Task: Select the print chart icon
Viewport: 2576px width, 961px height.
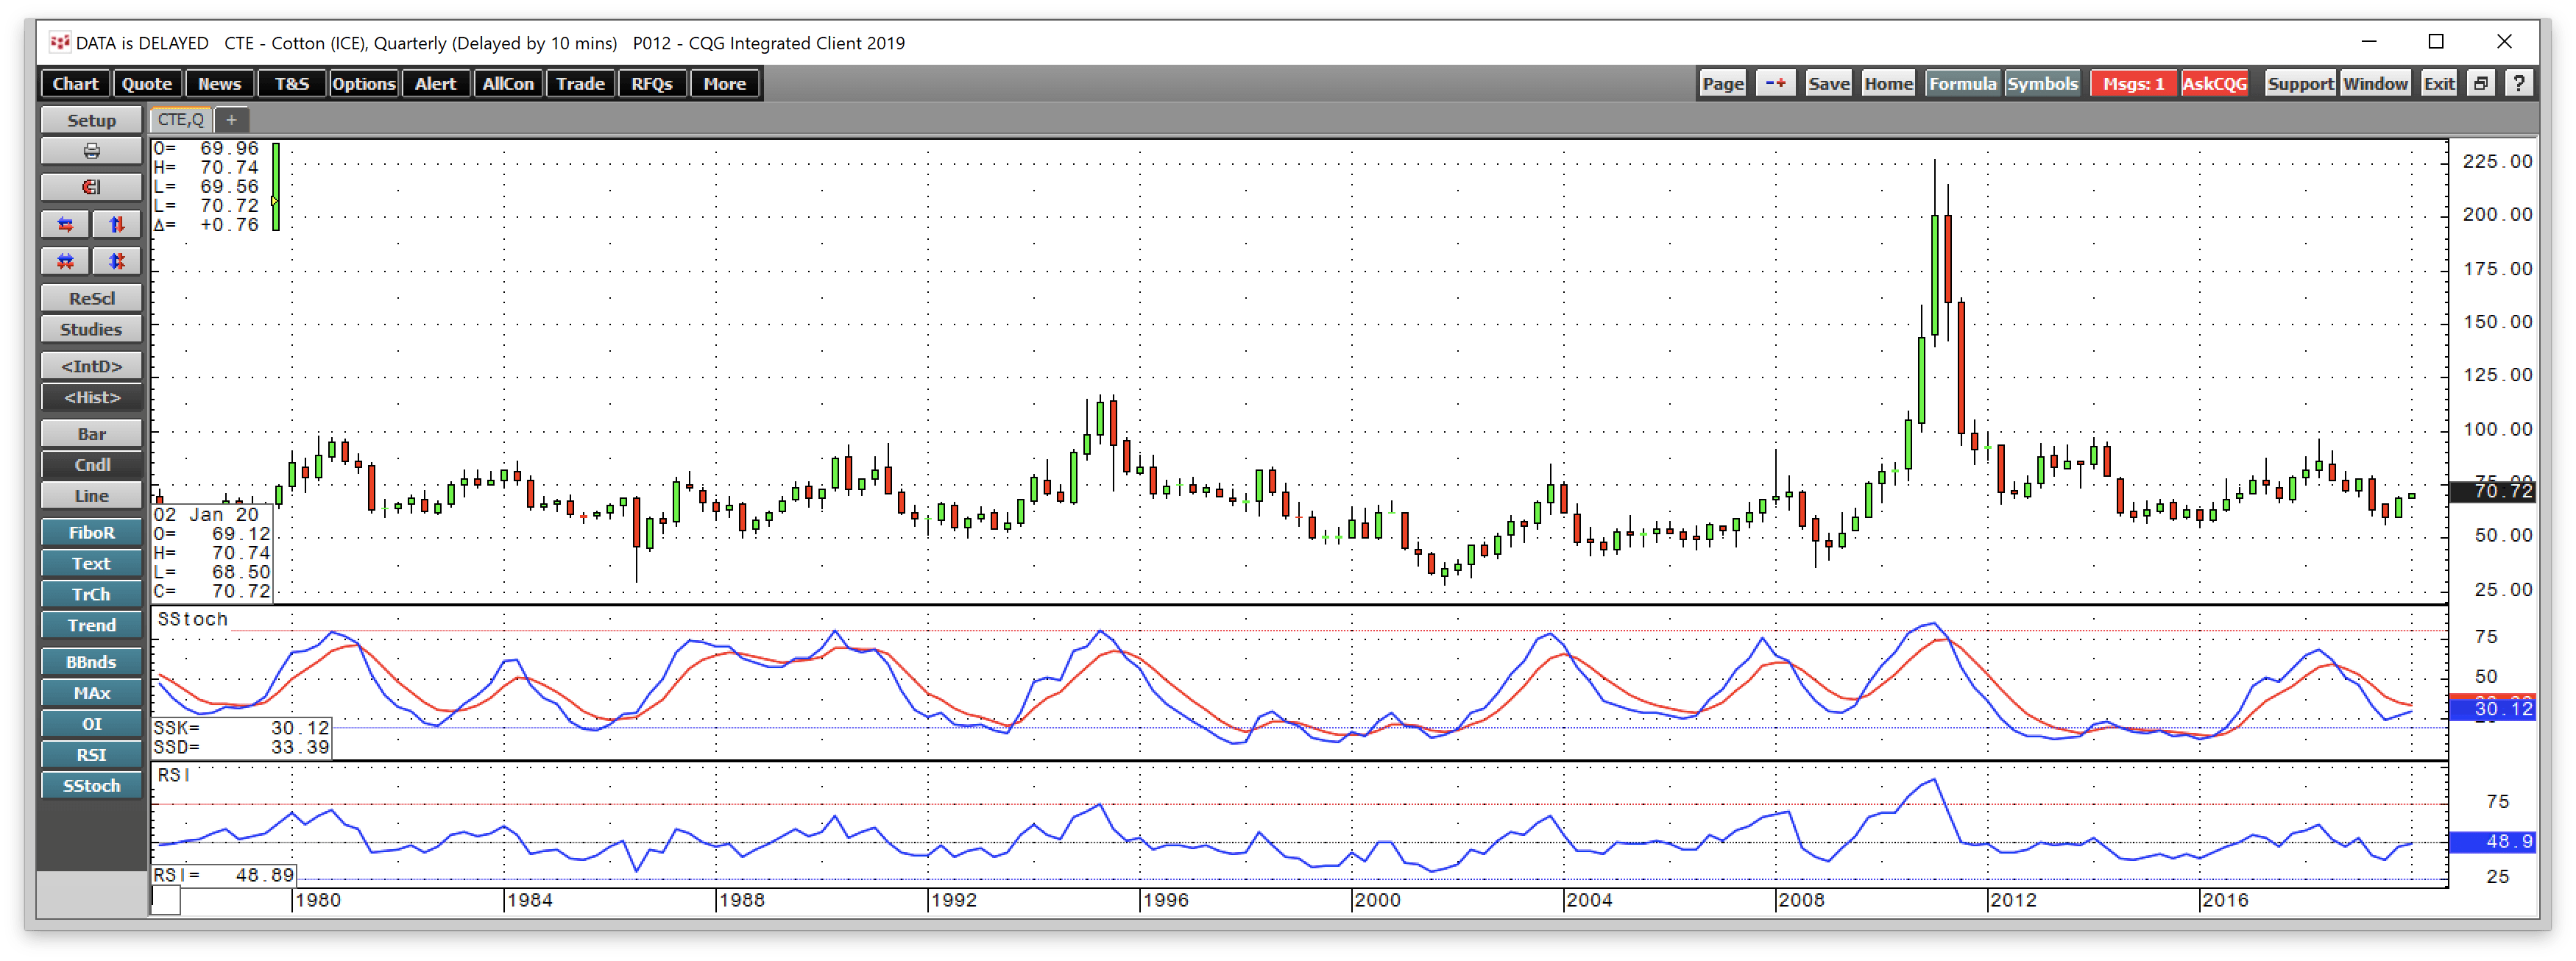Action: (91, 150)
